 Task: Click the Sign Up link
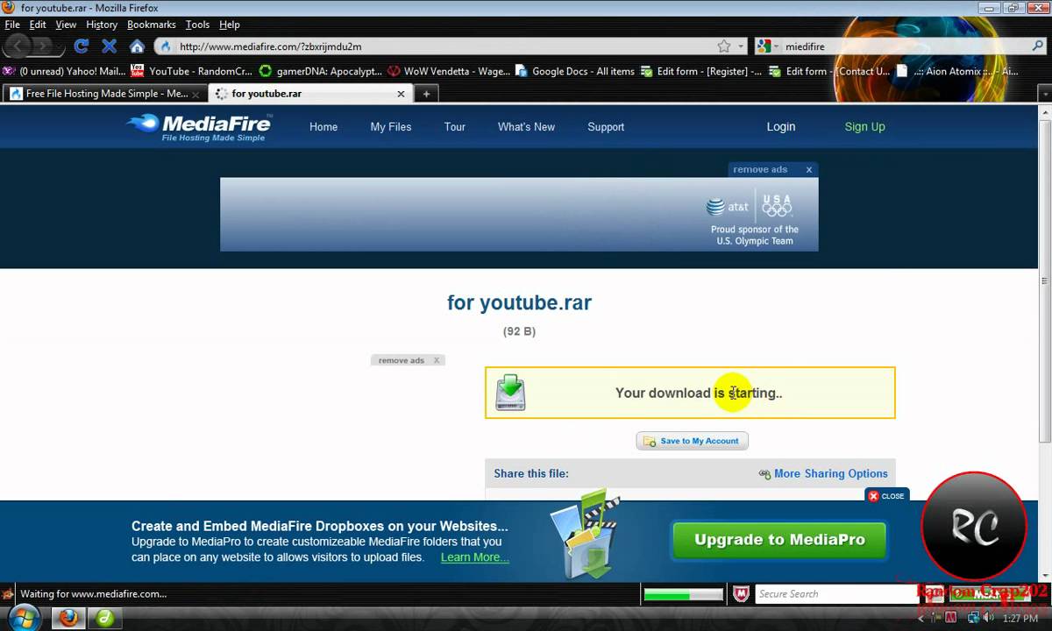865,127
